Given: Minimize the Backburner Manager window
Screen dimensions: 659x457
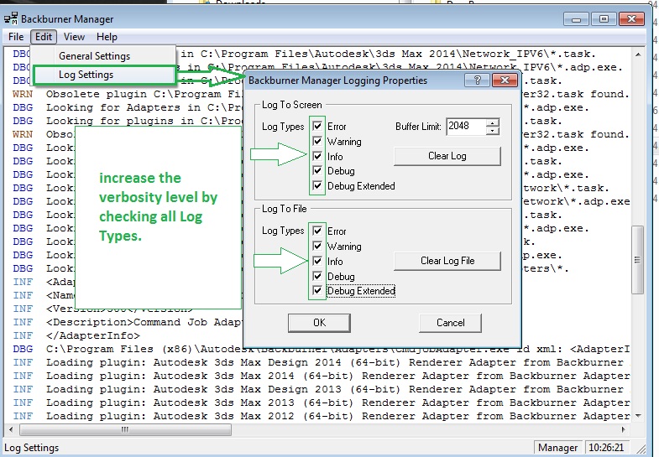Looking at the screenshot, I should point(576,19).
